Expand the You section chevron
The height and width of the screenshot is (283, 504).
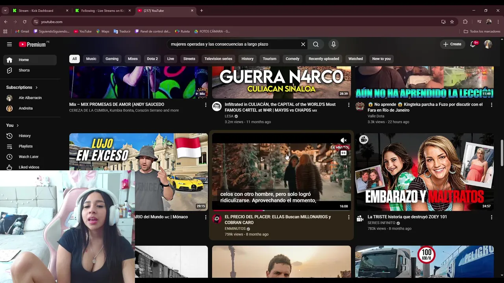[x=17, y=125]
